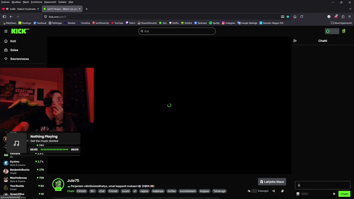Click the viewers icon beside Katsojat
Viewport: 354px width, 199px height.
249,191
